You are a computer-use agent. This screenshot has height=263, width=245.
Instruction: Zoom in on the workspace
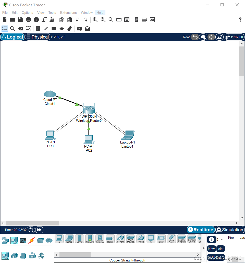point(95,20)
